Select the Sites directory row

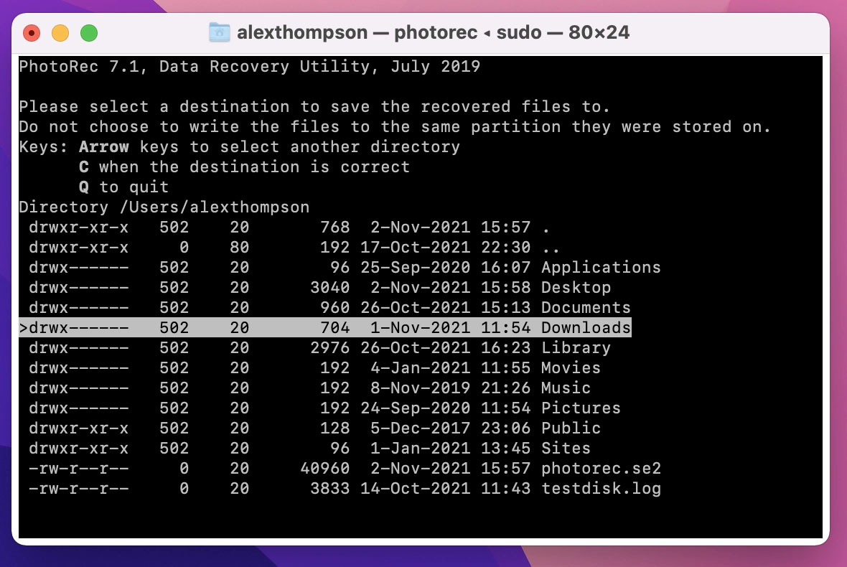pos(309,448)
